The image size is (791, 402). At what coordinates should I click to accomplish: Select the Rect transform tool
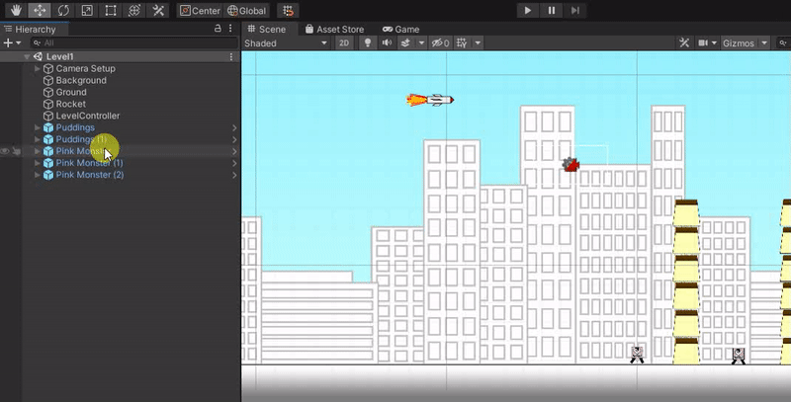click(x=111, y=10)
